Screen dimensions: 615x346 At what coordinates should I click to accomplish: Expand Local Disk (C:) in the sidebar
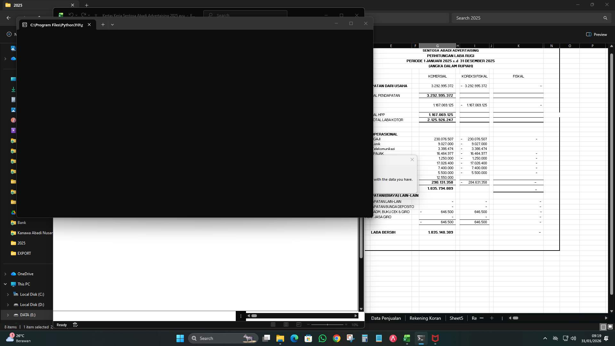point(7,294)
